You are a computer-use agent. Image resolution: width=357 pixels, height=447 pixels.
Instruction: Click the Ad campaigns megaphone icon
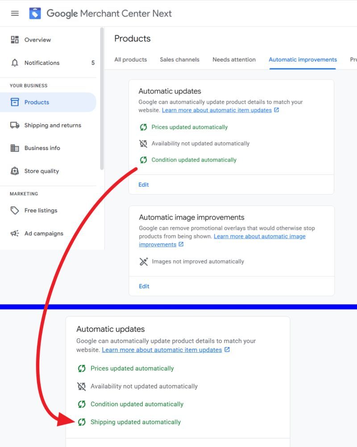pyautogui.click(x=15, y=233)
